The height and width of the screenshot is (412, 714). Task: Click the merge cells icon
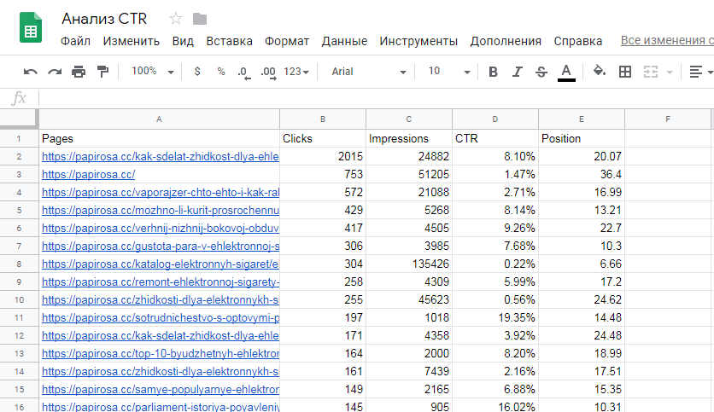click(x=650, y=72)
